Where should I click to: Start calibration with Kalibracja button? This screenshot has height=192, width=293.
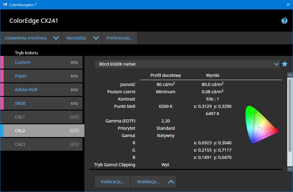(112, 182)
